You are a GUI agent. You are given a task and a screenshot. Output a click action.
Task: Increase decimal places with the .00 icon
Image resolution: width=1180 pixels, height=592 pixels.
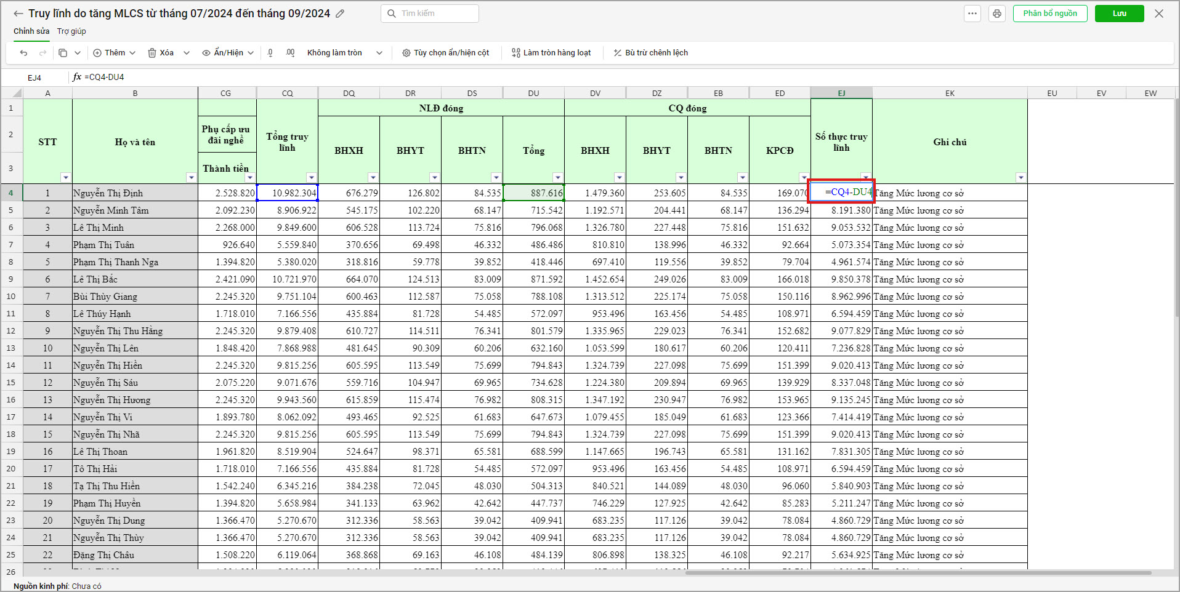click(291, 53)
